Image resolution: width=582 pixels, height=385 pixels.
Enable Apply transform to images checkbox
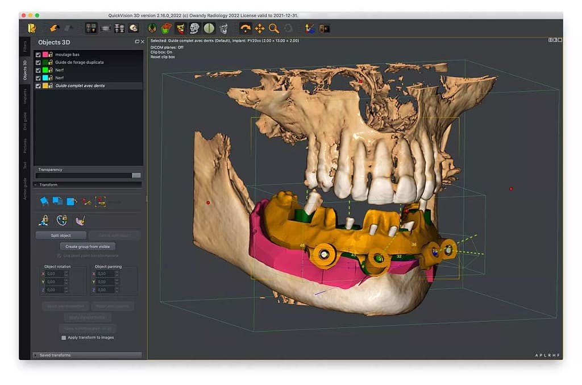pyautogui.click(x=64, y=337)
